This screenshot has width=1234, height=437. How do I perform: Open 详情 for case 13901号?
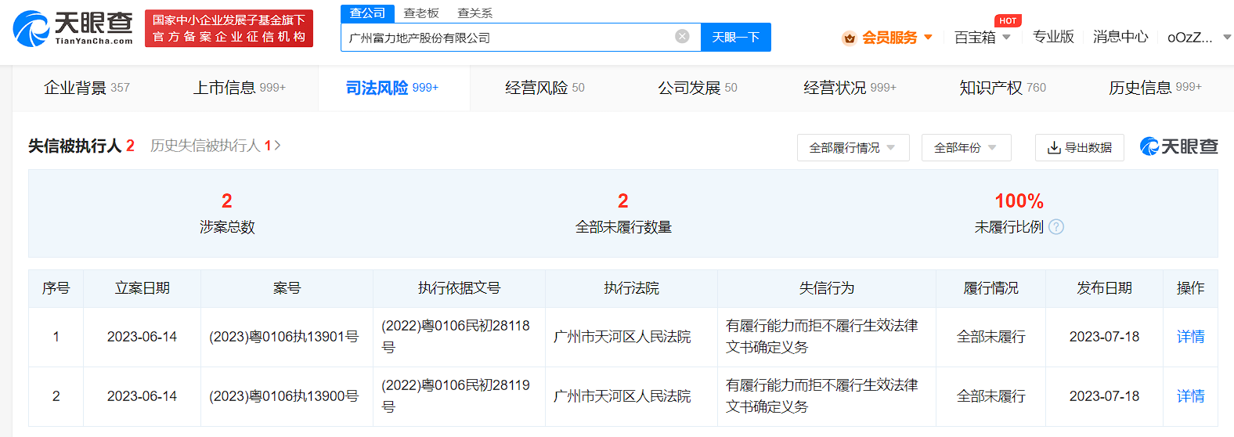click(1190, 337)
